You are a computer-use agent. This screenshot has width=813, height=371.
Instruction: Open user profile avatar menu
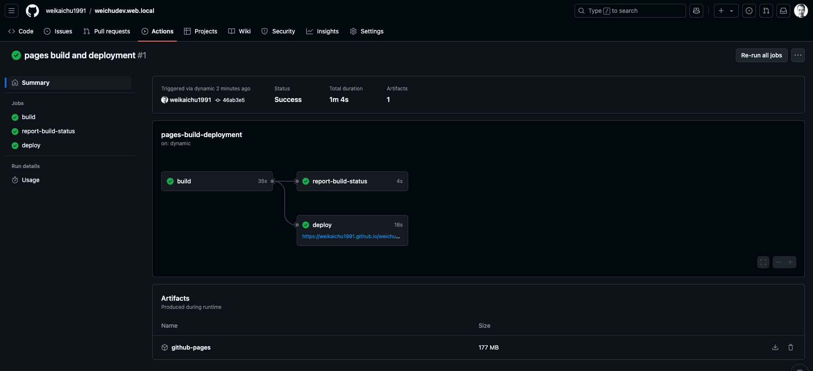pyautogui.click(x=801, y=11)
